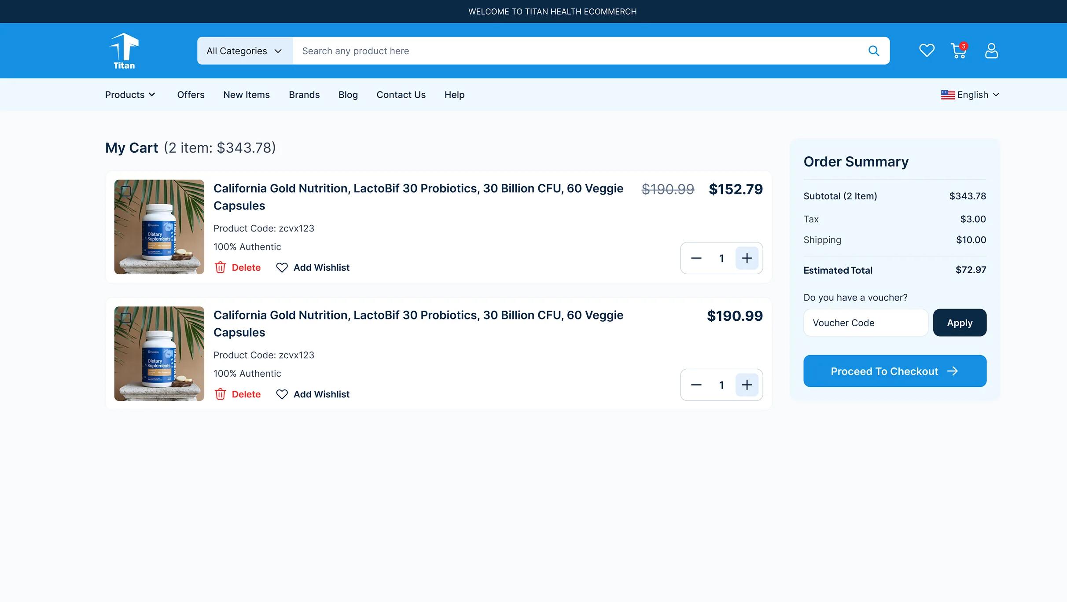Decrease quantity of the $152.79 item
Image resolution: width=1067 pixels, height=602 pixels.
click(x=696, y=258)
